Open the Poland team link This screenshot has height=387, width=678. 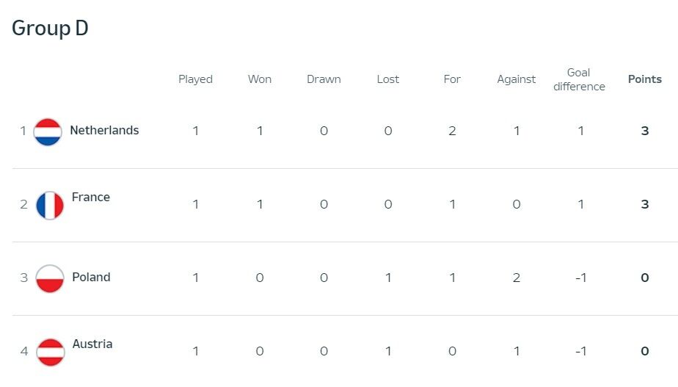(x=91, y=277)
